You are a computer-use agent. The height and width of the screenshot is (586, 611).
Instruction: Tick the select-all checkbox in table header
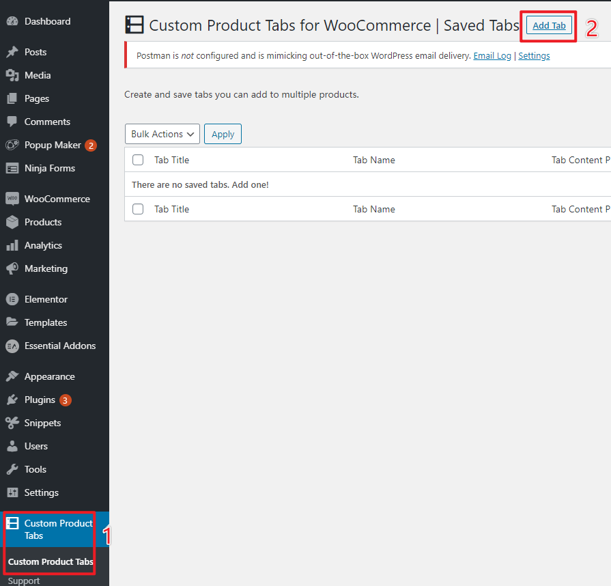pyautogui.click(x=138, y=160)
